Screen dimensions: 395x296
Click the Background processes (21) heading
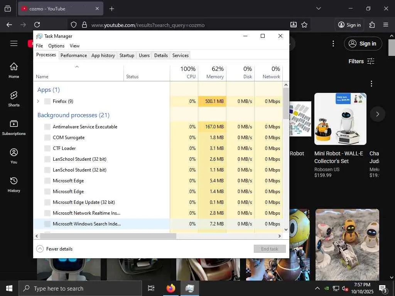73,115
